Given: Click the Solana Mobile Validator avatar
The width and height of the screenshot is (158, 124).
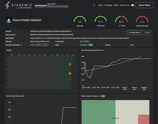Looking at the screenshot, I should tap(9, 20).
